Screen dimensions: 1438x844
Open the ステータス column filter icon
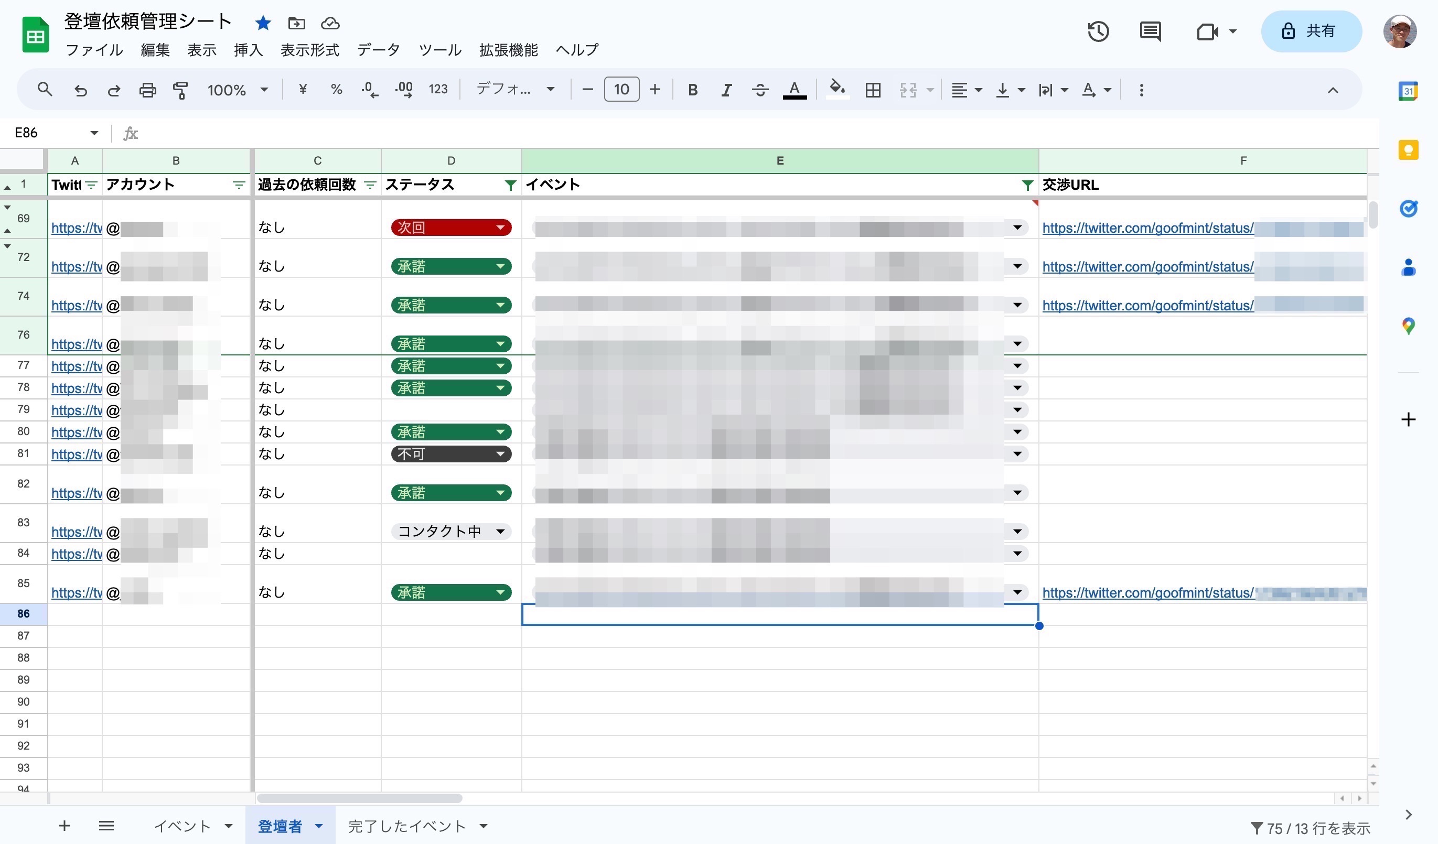511,185
